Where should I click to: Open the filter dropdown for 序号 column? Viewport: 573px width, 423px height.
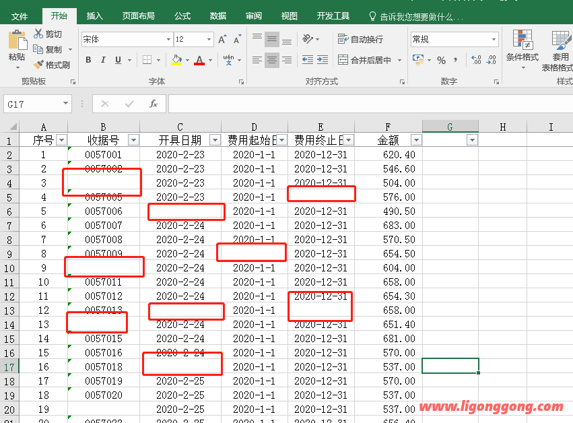click(x=62, y=140)
